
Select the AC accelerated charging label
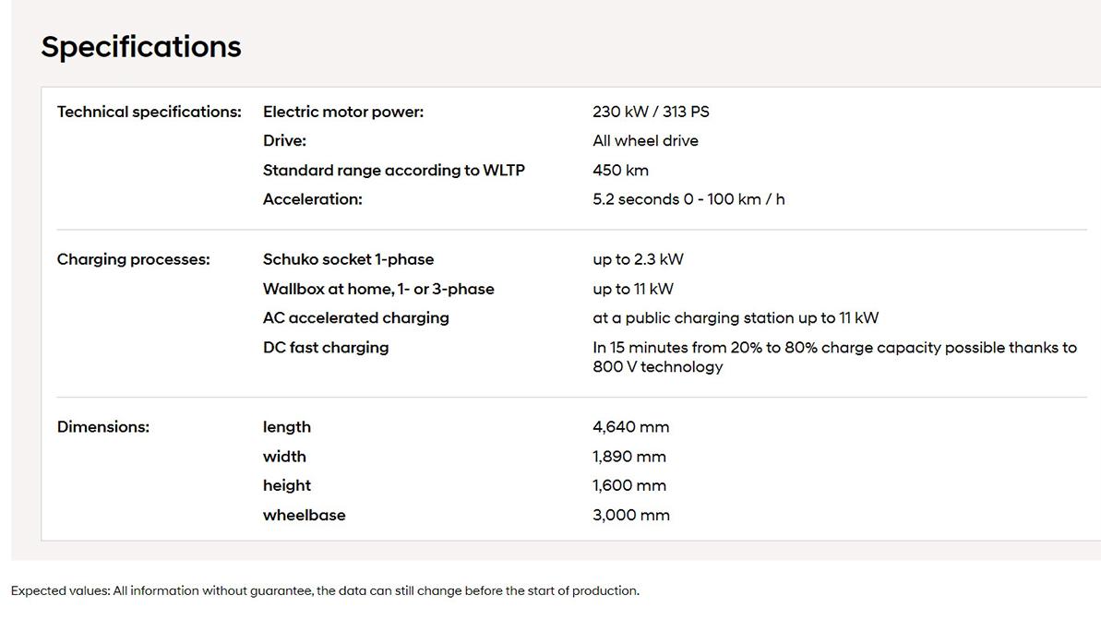tap(356, 318)
